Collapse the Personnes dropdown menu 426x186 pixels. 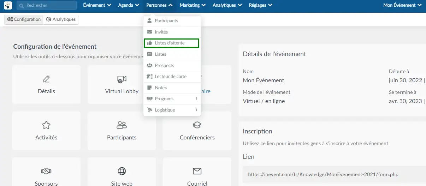click(x=159, y=5)
